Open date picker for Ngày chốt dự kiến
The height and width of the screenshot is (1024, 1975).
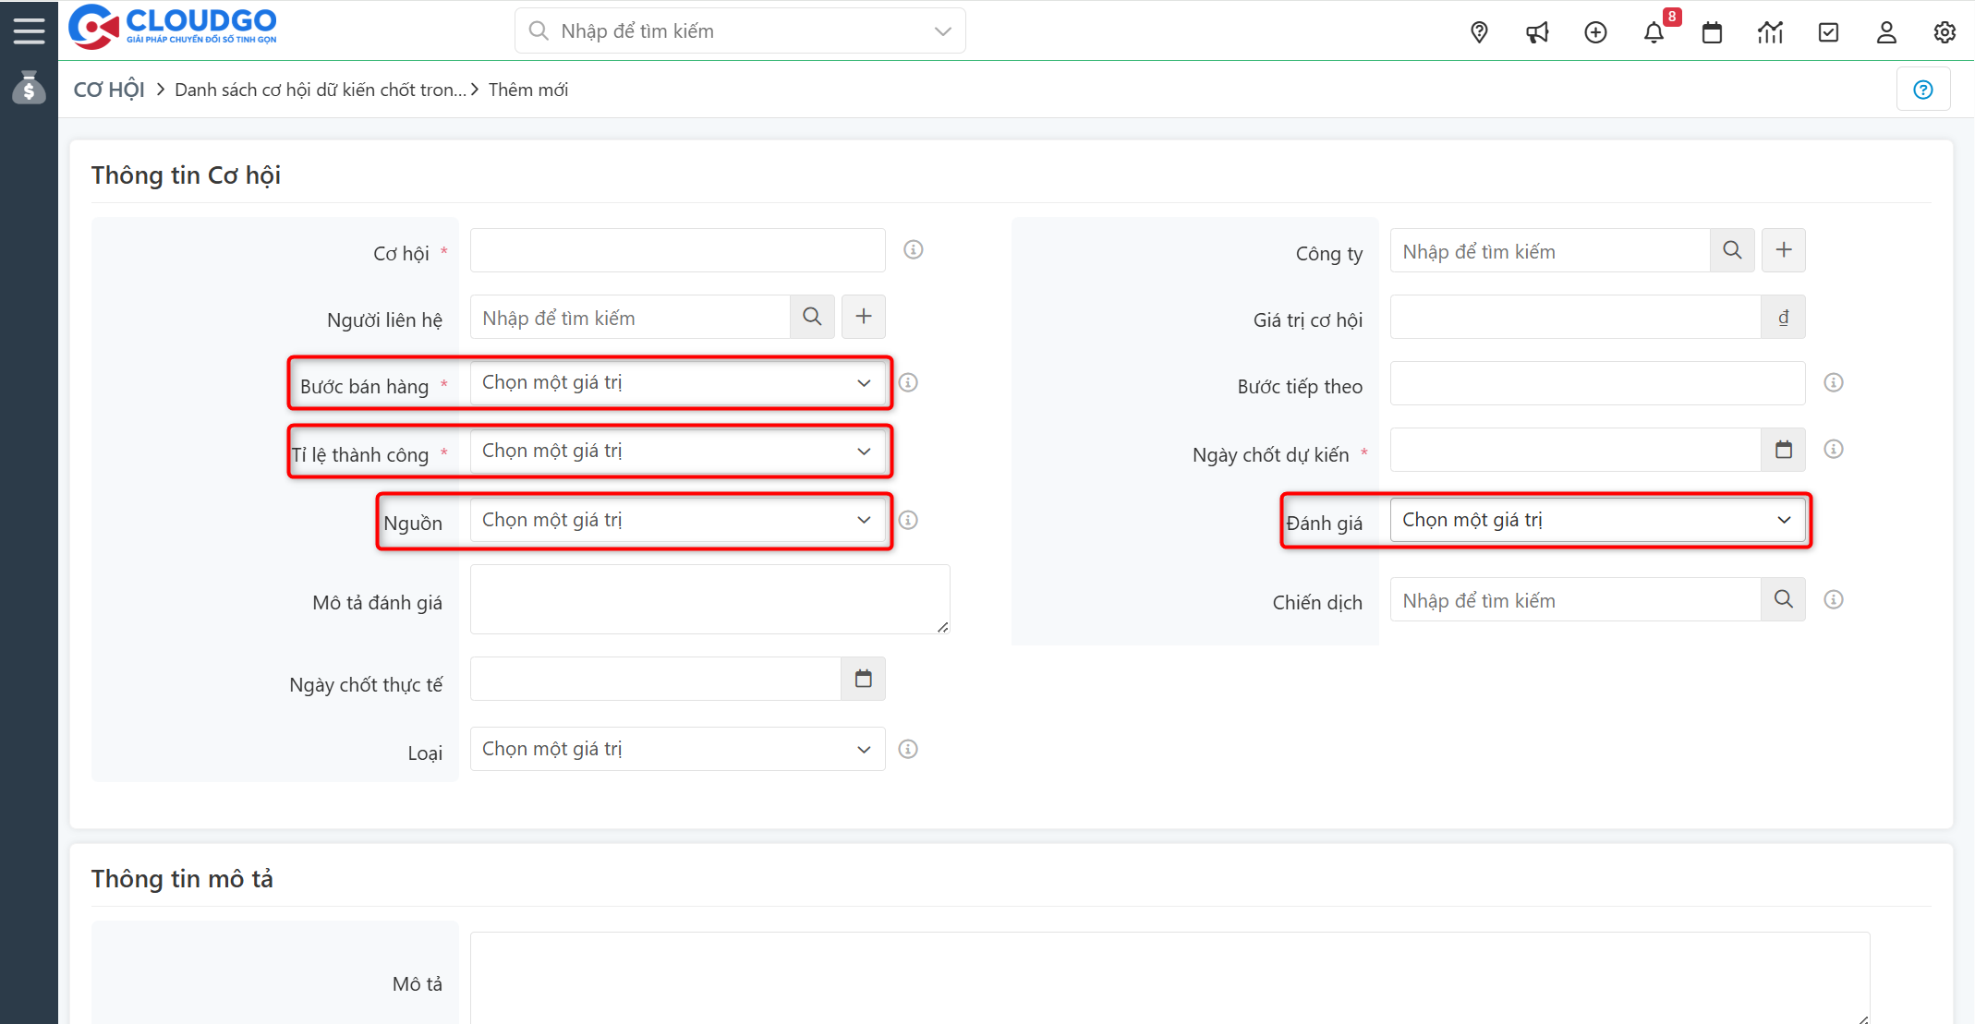(1784, 450)
